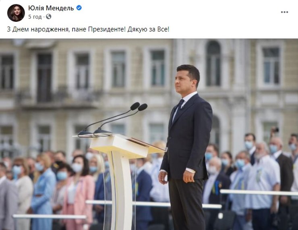Click the word "Президенте" in the post text
298x230 pixels.
coord(107,29)
